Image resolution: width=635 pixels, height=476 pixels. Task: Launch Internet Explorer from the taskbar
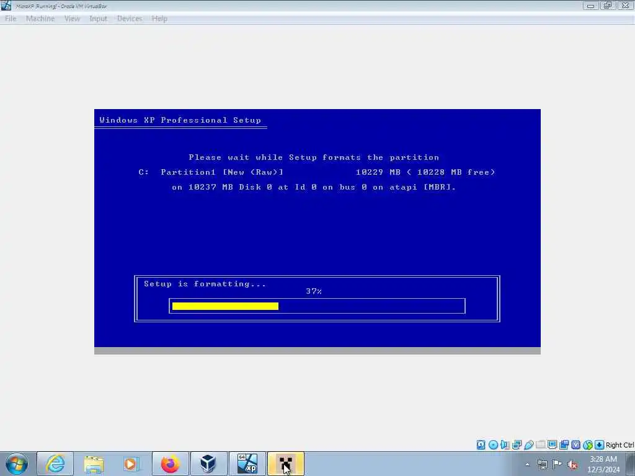(55, 464)
